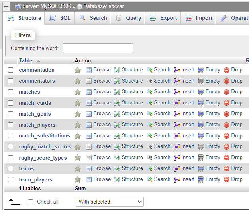The image size is (249, 210).
Task: Enable the Check all checkbox
Action: pyautogui.click(x=31, y=202)
